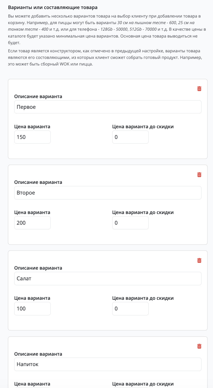Click the heading "Варианты или составляющие товара"
The height and width of the screenshot is (388, 213).
(x=53, y=7)
